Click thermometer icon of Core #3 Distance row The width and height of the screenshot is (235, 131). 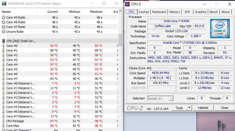point(3,97)
